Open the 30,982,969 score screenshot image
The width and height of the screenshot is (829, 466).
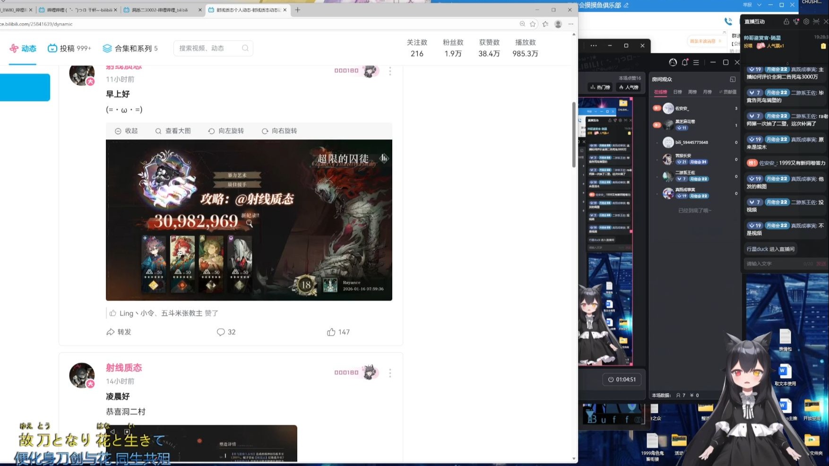[x=249, y=220]
